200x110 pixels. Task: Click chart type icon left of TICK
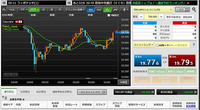(4, 9)
